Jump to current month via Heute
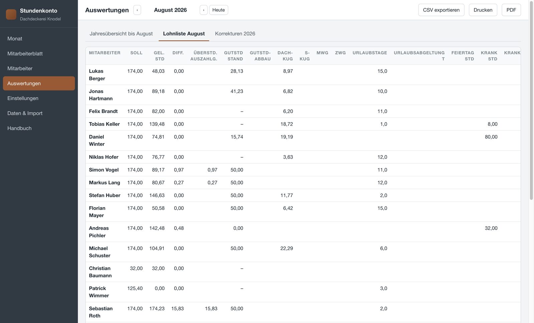Viewport: 534px width, 323px height. click(x=219, y=10)
